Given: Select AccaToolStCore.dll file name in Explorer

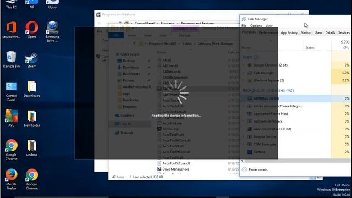Looking at the screenshot, I should coord(176,163).
